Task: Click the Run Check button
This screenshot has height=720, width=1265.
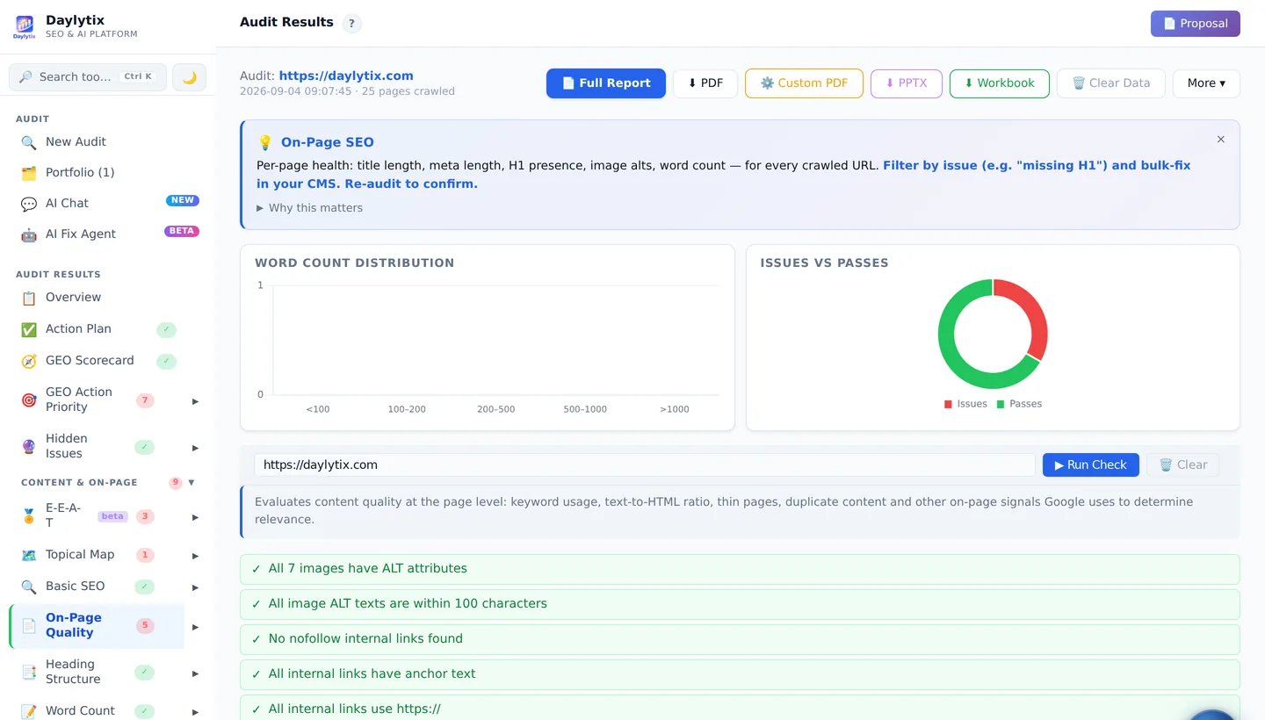Action: (x=1091, y=465)
